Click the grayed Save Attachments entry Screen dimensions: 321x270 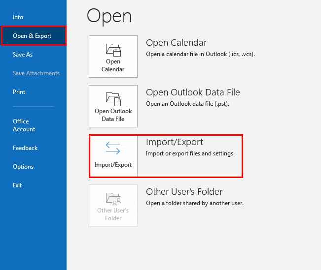pos(36,73)
